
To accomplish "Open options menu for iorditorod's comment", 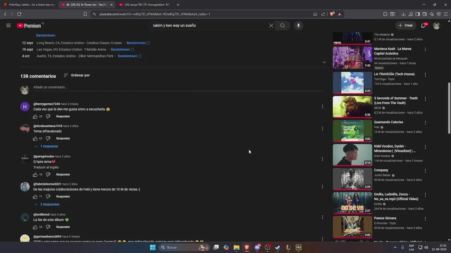I will tap(322, 217).
